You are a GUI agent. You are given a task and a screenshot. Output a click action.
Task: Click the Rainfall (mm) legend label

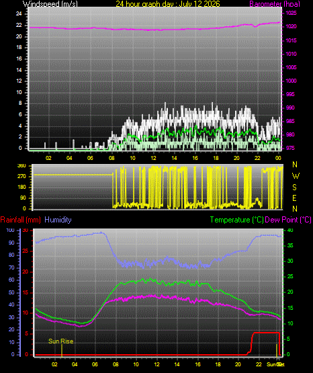20,220
